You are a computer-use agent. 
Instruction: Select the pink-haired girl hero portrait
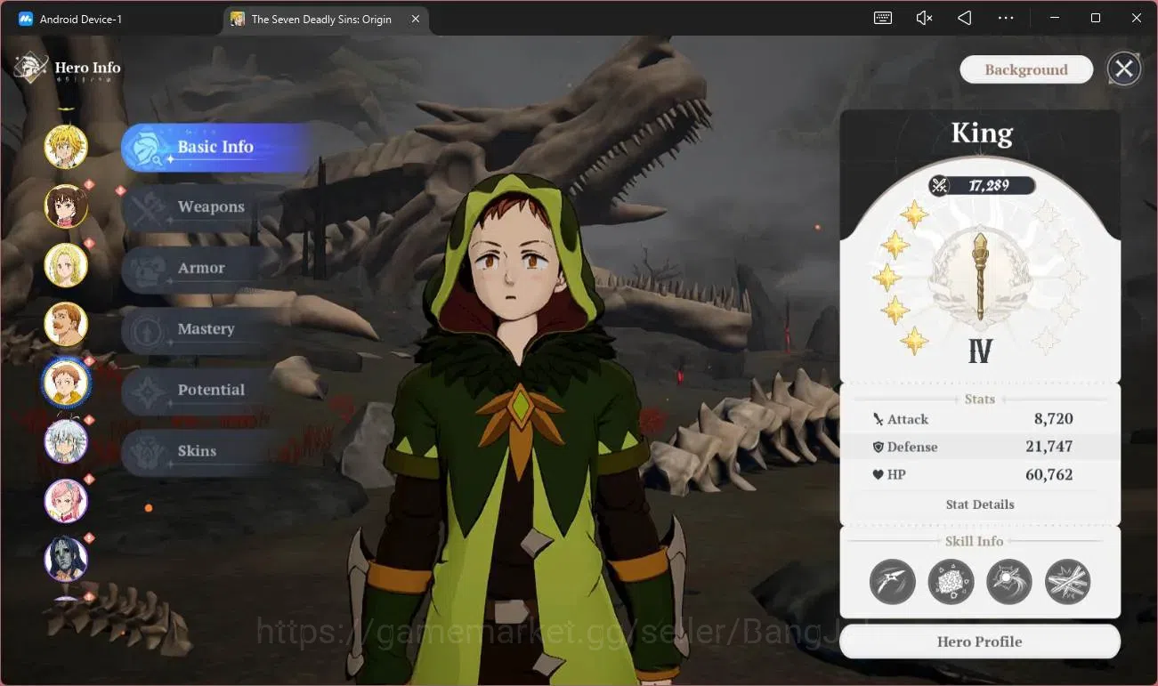[66, 500]
